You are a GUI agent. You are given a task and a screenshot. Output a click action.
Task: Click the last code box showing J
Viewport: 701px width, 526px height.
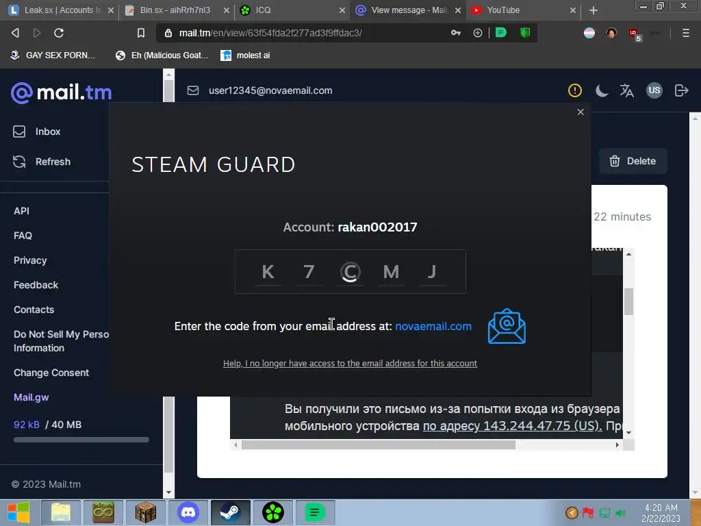432,272
